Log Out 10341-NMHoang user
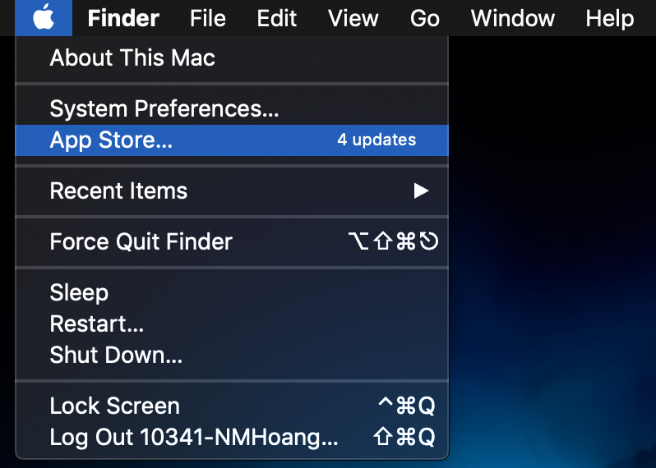Image resolution: width=656 pixels, height=468 pixels. coord(194,438)
